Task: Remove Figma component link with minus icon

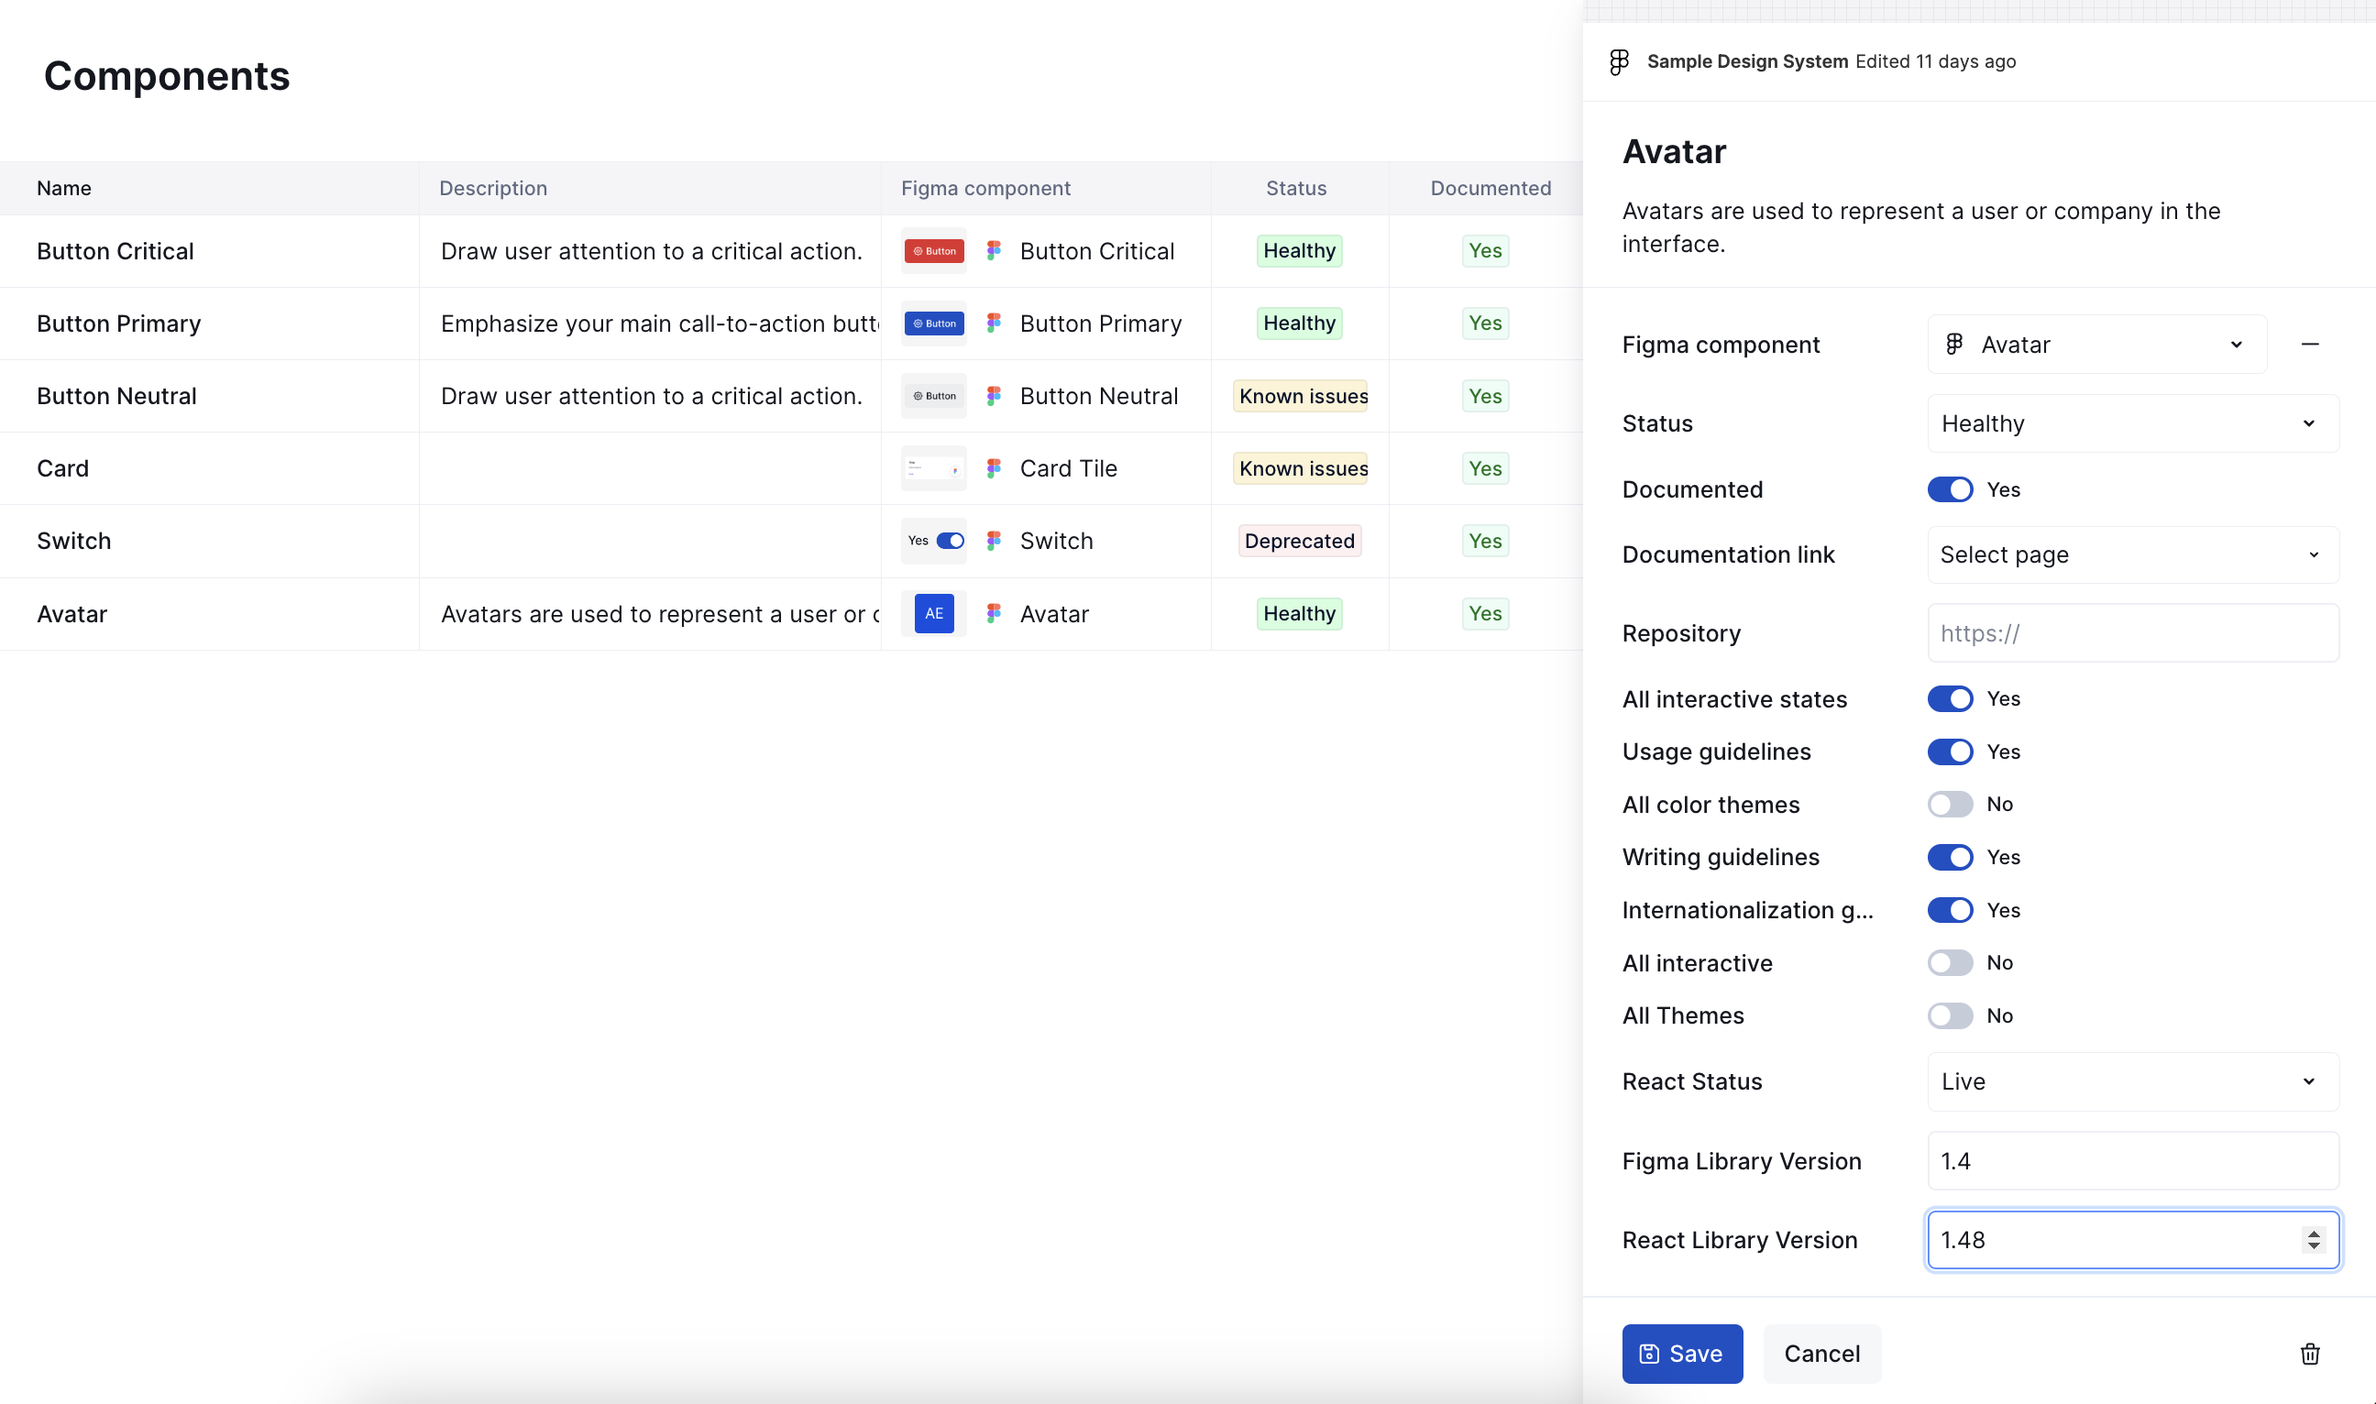Action: (x=2310, y=345)
